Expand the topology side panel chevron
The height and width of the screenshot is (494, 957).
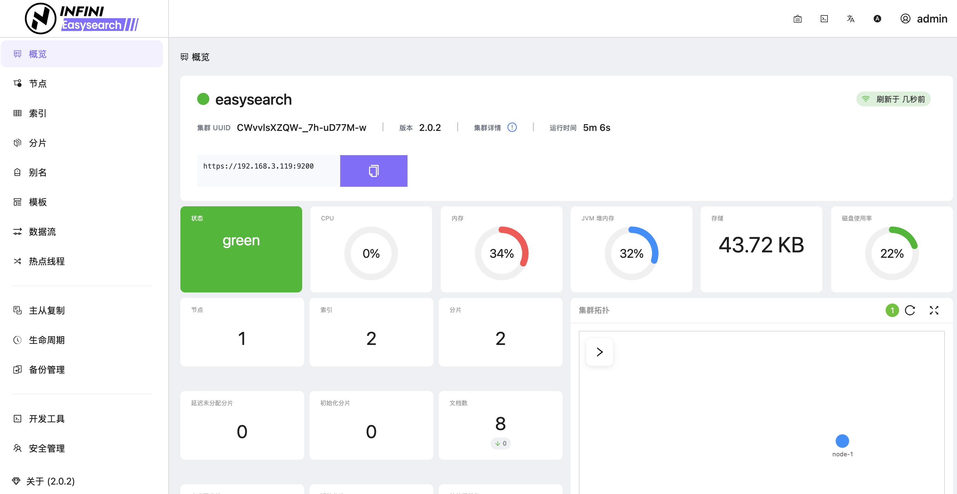[x=599, y=352]
